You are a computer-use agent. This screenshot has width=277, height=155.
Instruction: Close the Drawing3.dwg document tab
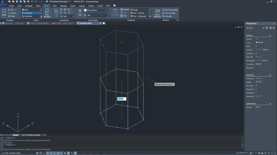point(100,23)
